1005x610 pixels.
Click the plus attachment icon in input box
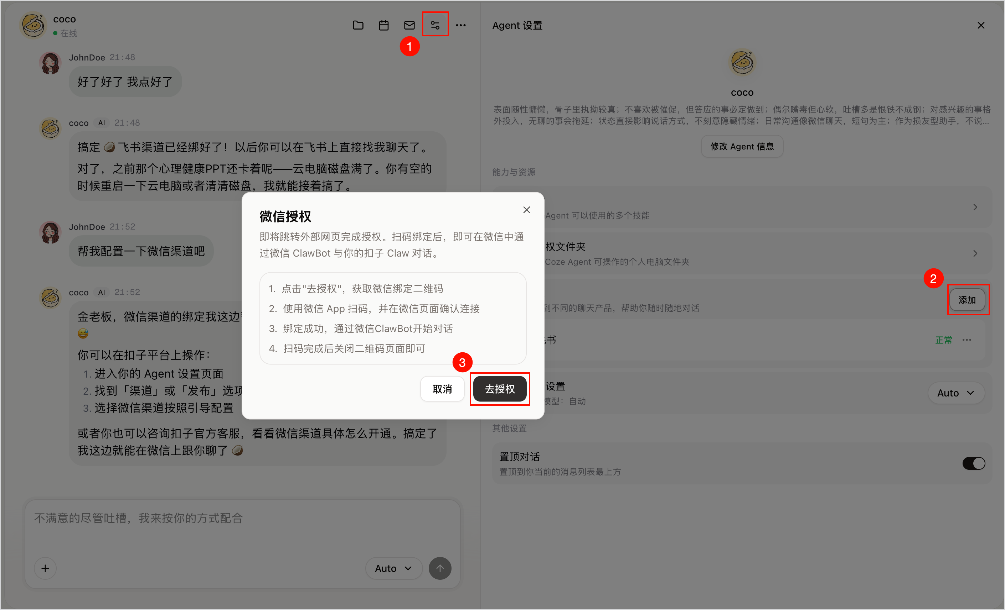click(45, 568)
